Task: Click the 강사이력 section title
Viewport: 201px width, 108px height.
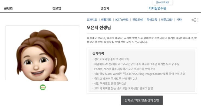Action: 98,53
